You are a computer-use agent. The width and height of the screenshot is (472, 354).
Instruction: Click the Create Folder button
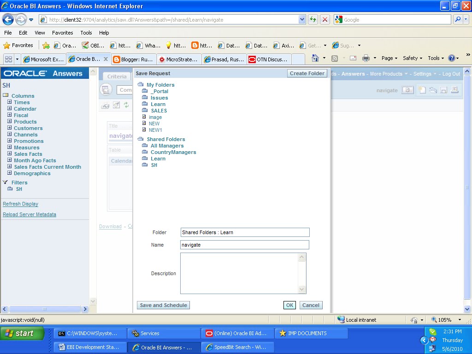click(x=307, y=73)
